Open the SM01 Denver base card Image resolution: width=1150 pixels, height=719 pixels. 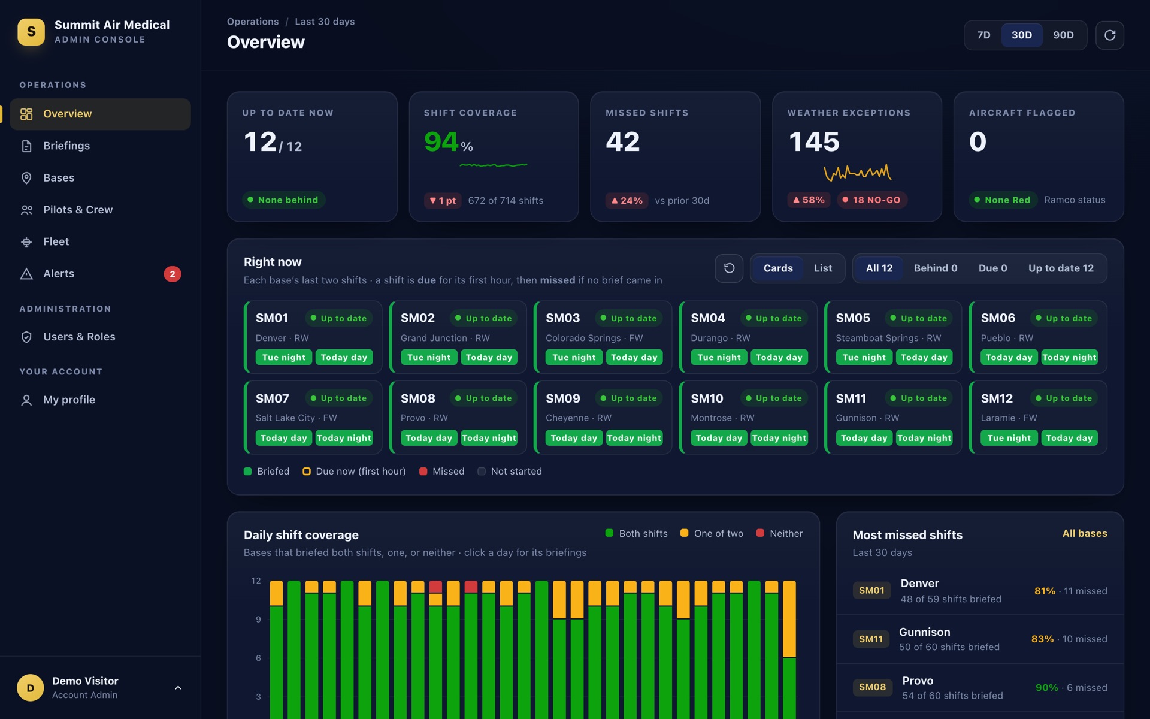(x=313, y=337)
